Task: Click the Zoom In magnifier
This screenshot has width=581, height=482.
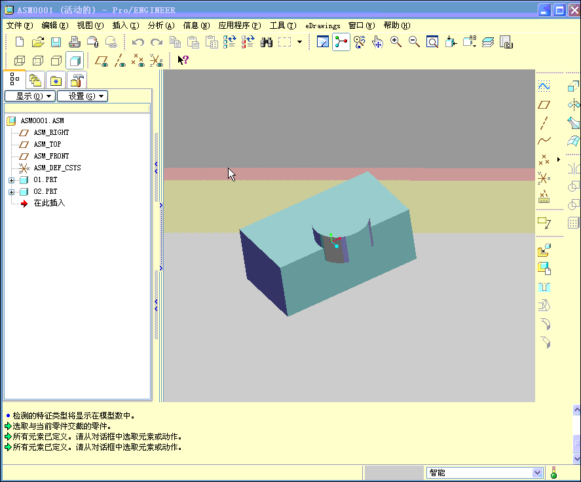Action: coord(396,42)
